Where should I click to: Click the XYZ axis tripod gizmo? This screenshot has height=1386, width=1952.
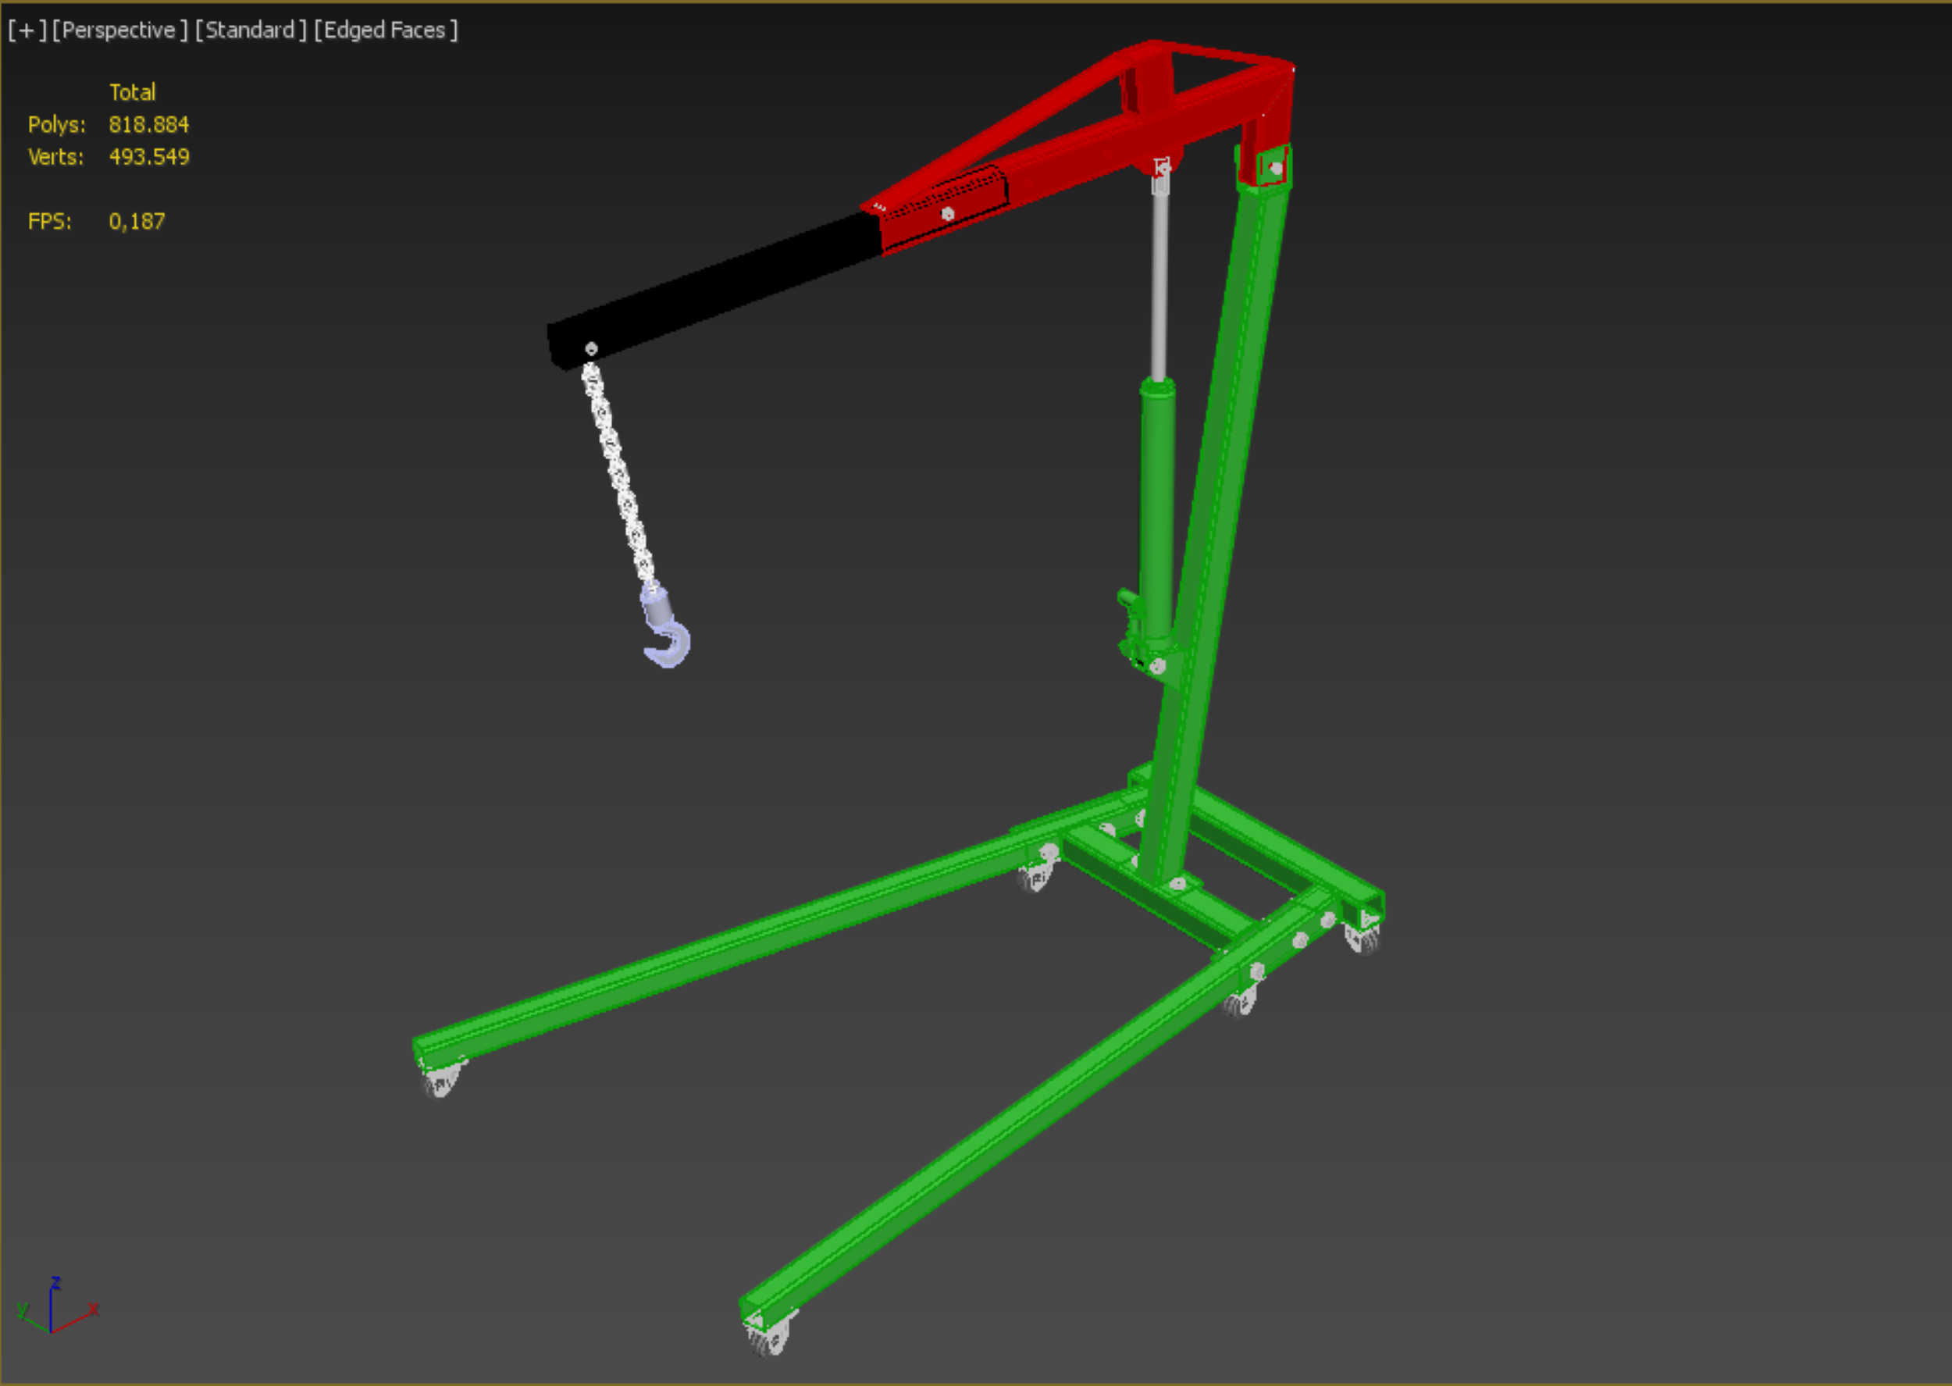(x=52, y=1312)
